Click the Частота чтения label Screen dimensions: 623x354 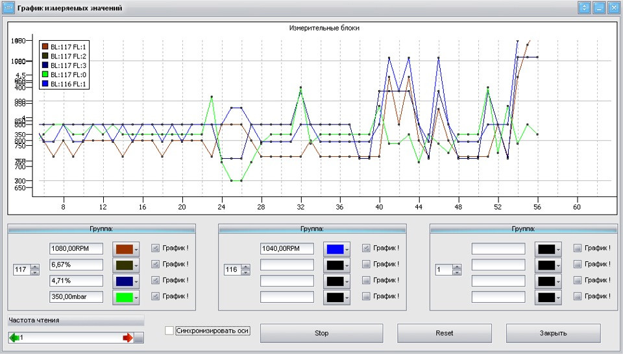[x=34, y=320]
